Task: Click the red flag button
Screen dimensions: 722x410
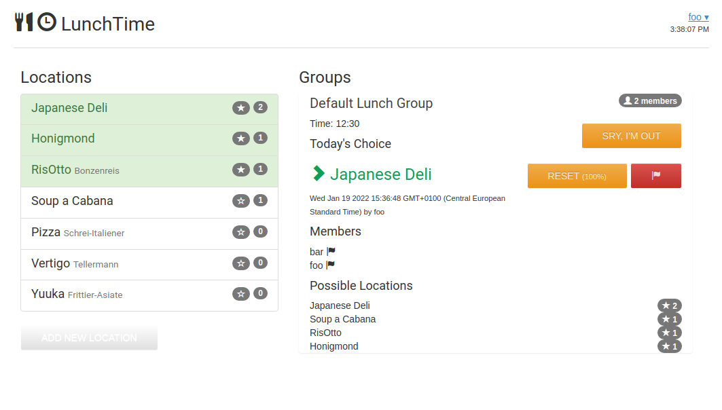Action: (x=655, y=176)
